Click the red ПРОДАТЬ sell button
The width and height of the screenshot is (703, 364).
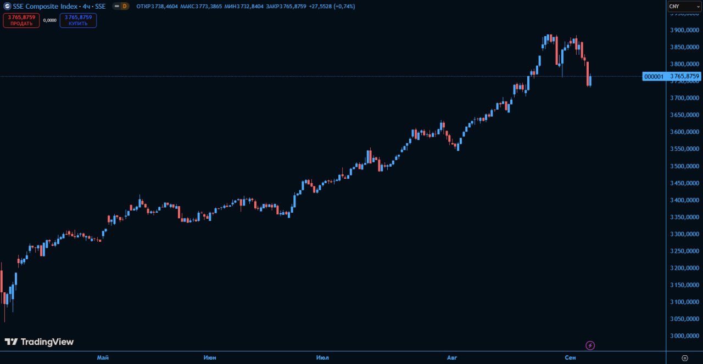coord(21,20)
